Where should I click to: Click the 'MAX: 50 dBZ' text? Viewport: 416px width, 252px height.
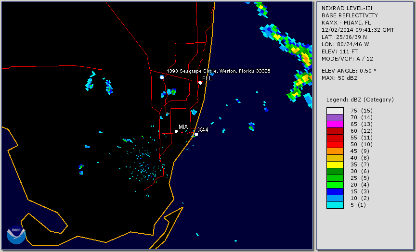pyautogui.click(x=339, y=78)
